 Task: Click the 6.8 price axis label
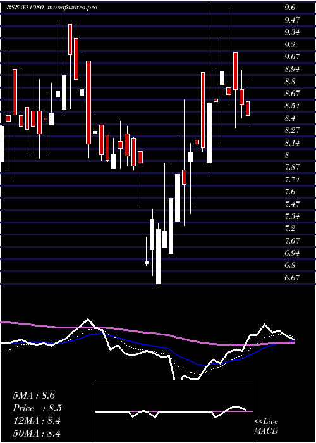[290, 266]
